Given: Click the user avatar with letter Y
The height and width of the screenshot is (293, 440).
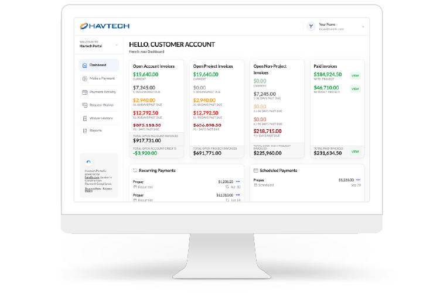Looking at the screenshot, I should (x=311, y=26).
